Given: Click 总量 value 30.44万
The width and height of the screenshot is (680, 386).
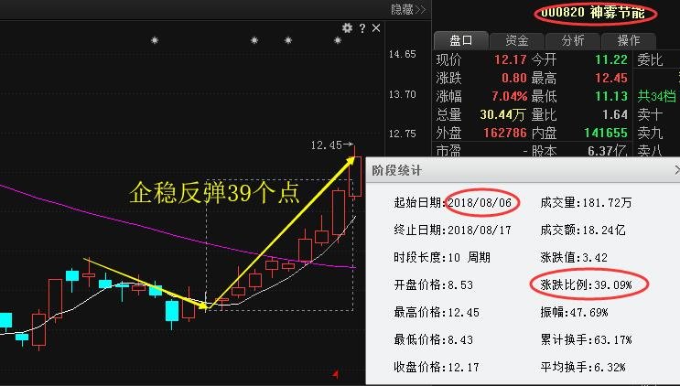Looking at the screenshot, I should [502, 114].
